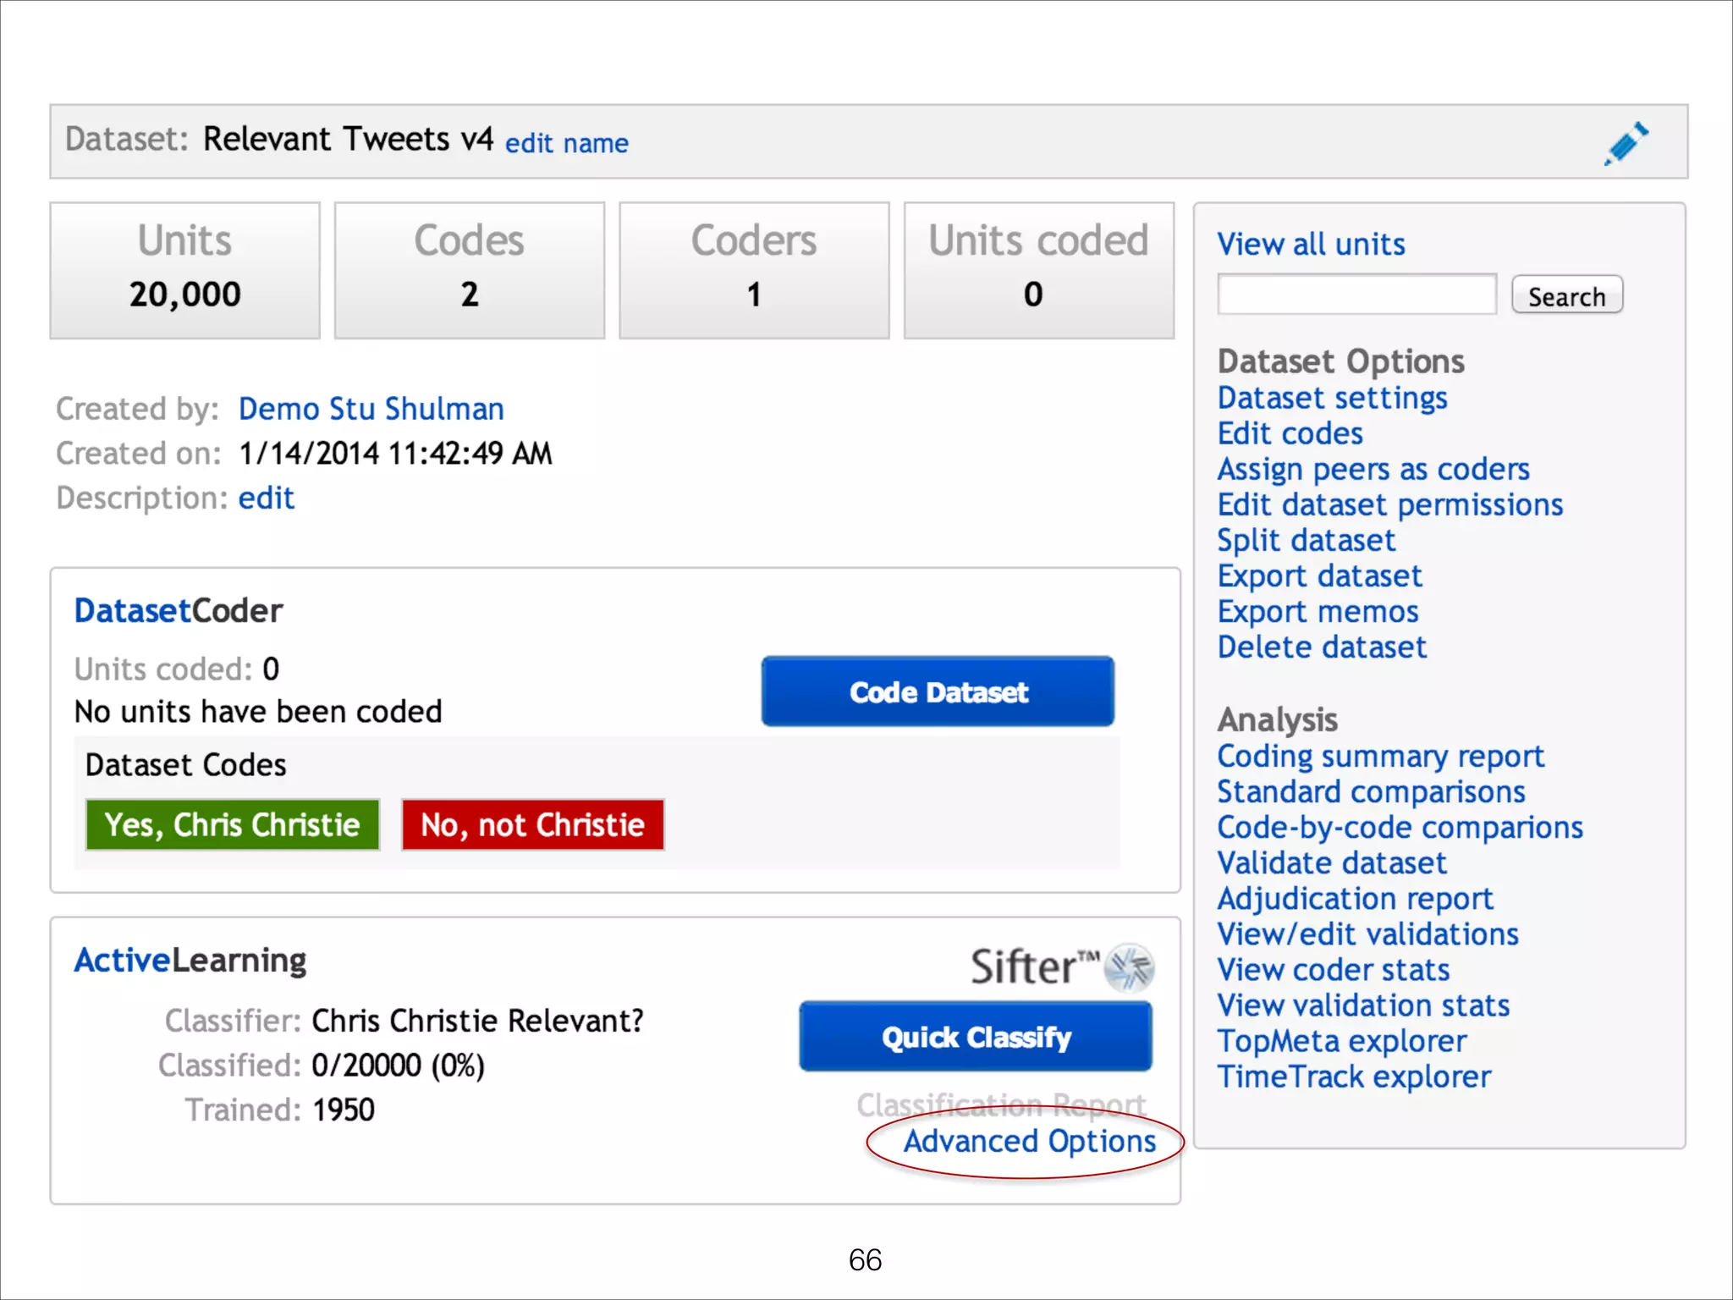Choose Assign peers as coders
The width and height of the screenshot is (1733, 1300).
(x=1373, y=469)
